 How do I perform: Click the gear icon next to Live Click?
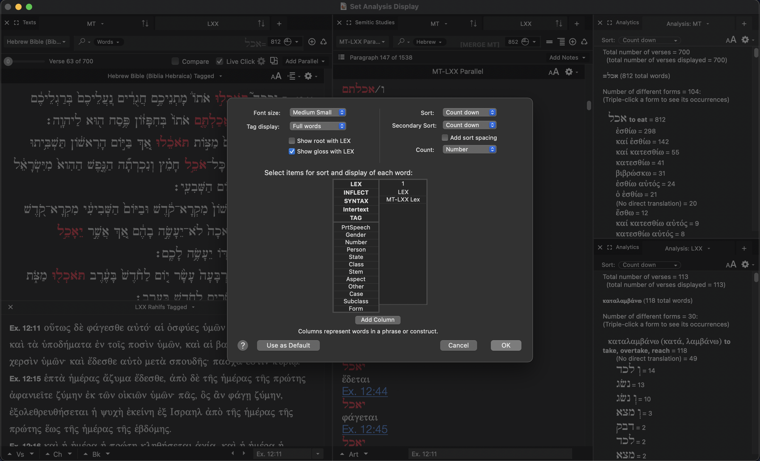click(x=261, y=61)
